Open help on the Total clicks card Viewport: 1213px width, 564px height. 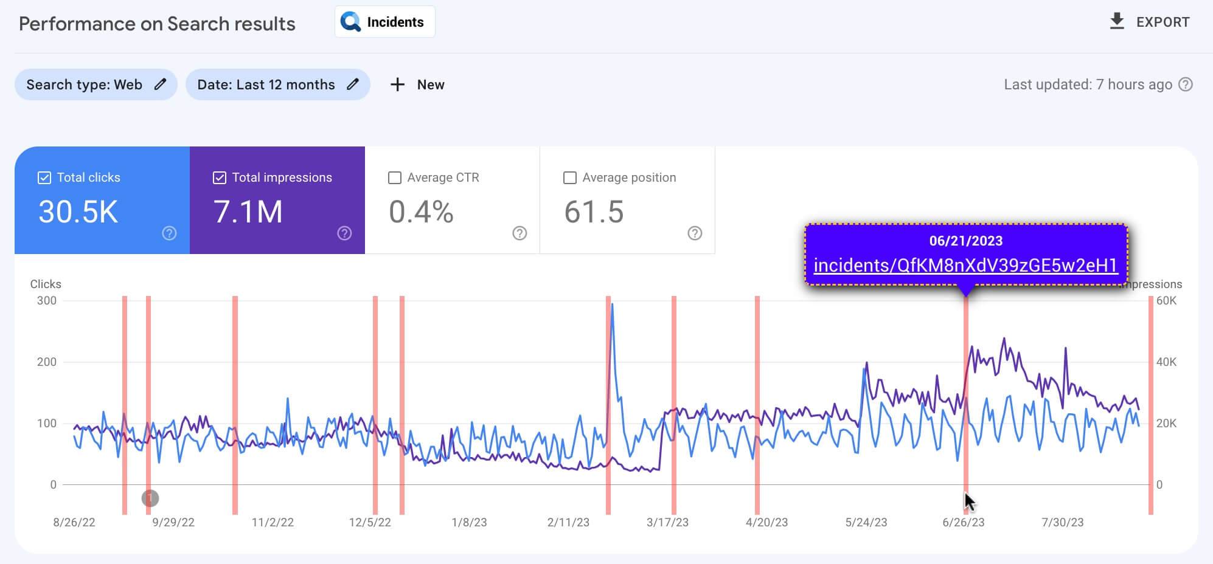169,233
